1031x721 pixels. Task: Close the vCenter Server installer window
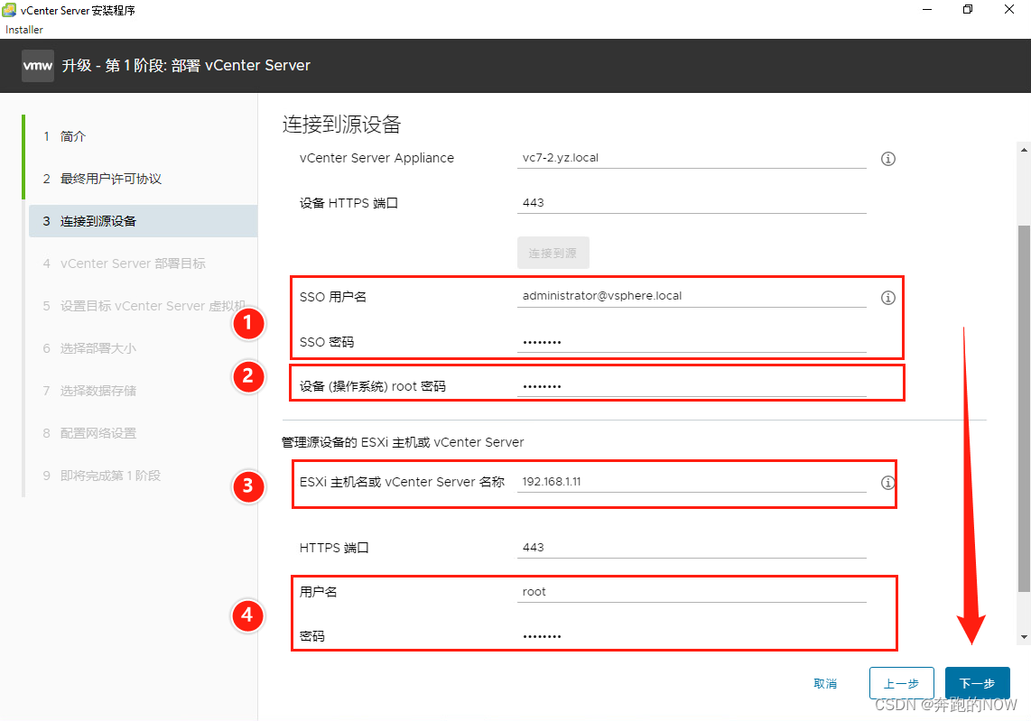pos(1008,10)
